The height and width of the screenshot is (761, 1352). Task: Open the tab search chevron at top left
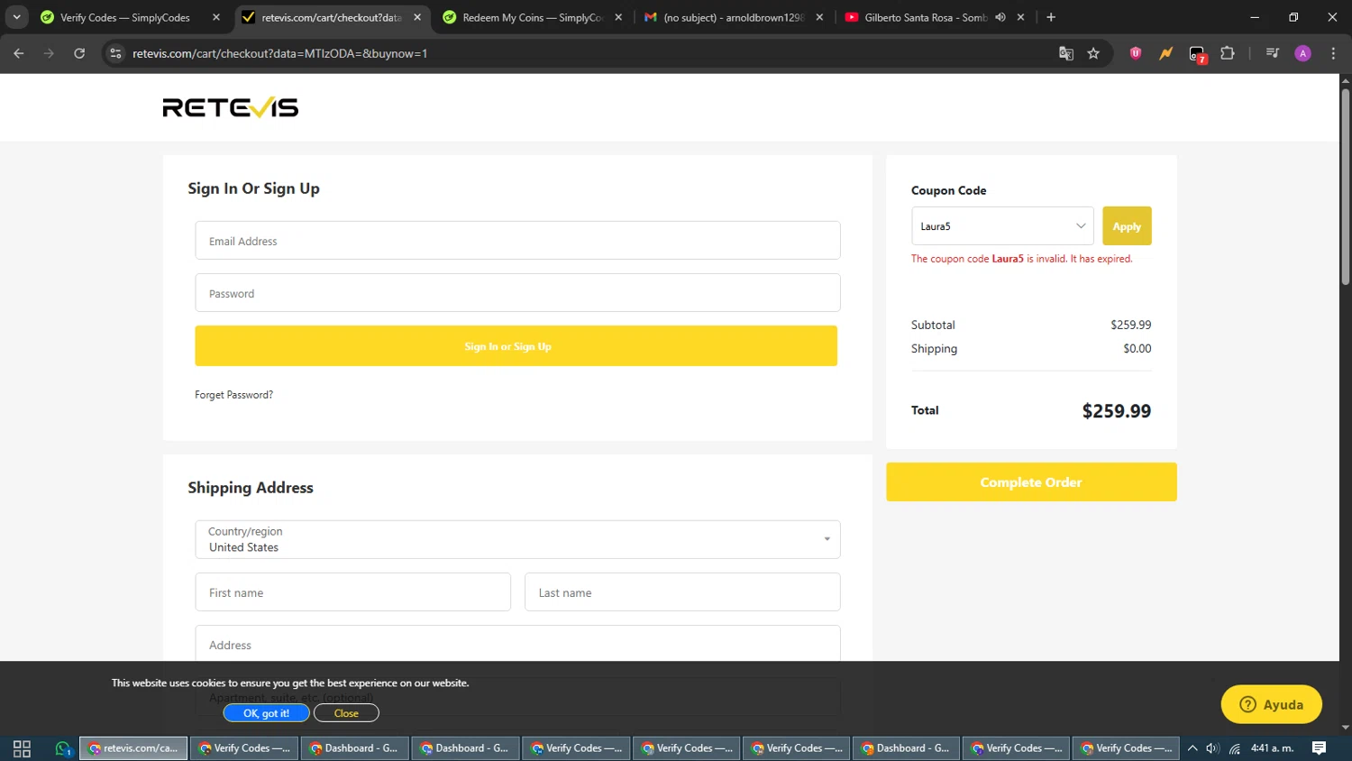tap(16, 17)
